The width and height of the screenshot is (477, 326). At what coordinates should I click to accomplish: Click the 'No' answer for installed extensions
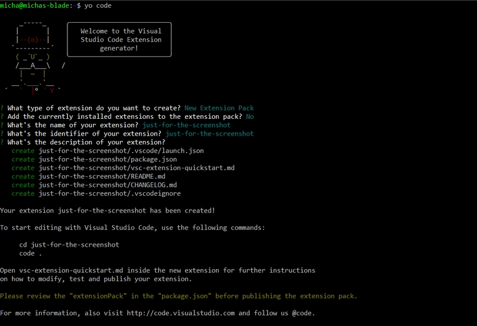tap(250, 116)
